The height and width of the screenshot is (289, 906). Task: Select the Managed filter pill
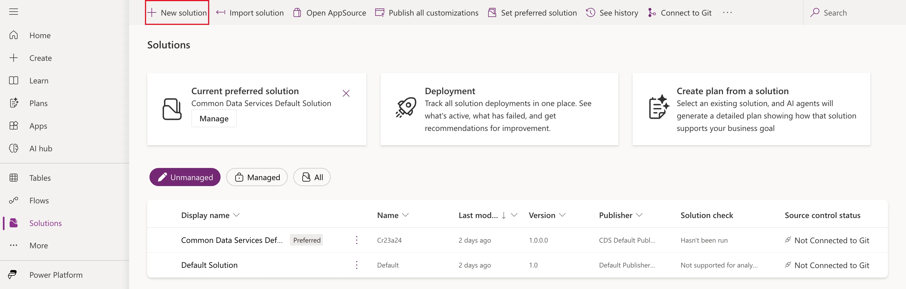tap(257, 177)
